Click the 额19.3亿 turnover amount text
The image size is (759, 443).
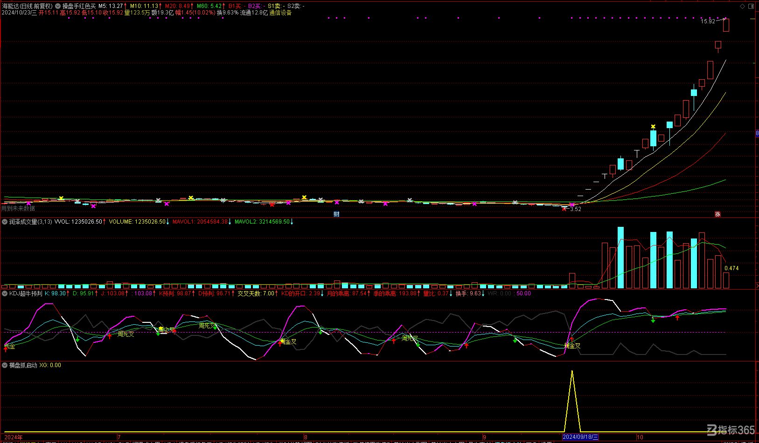(x=162, y=13)
